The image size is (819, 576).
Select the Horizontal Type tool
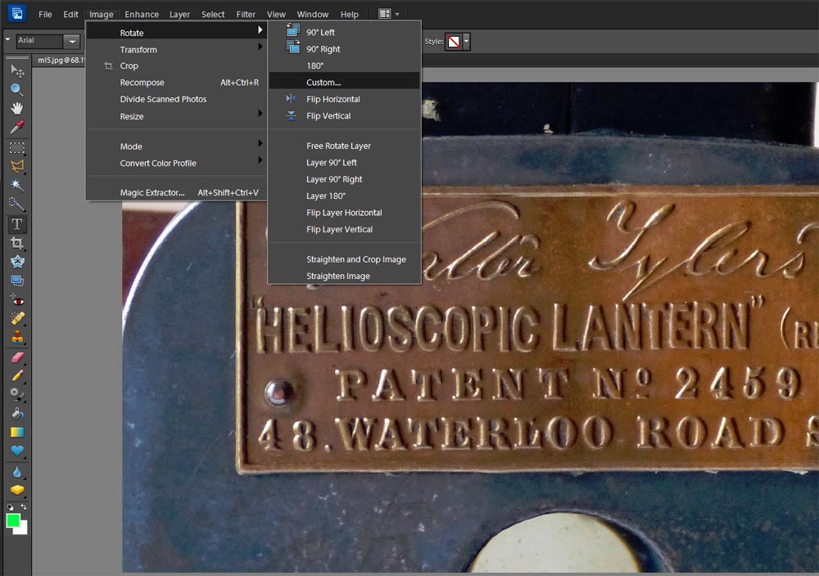[17, 224]
